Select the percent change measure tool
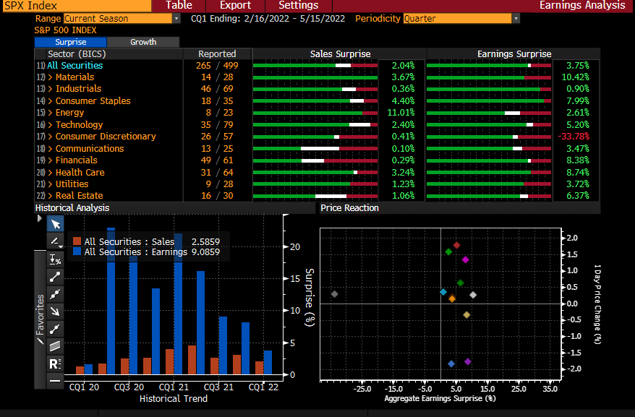This screenshot has height=417, width=635. [56, 259]
